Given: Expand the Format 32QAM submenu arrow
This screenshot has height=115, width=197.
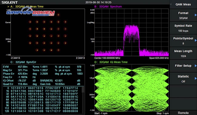Looking at the screenshot, I should pos(195,15).
